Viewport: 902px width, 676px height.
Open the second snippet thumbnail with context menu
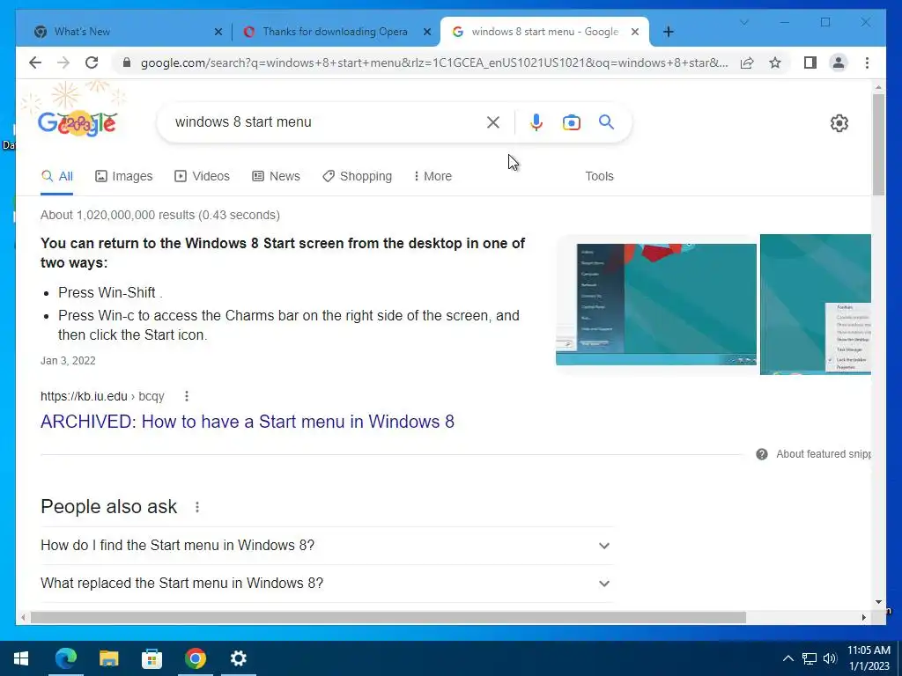click(x=815, y=304)
